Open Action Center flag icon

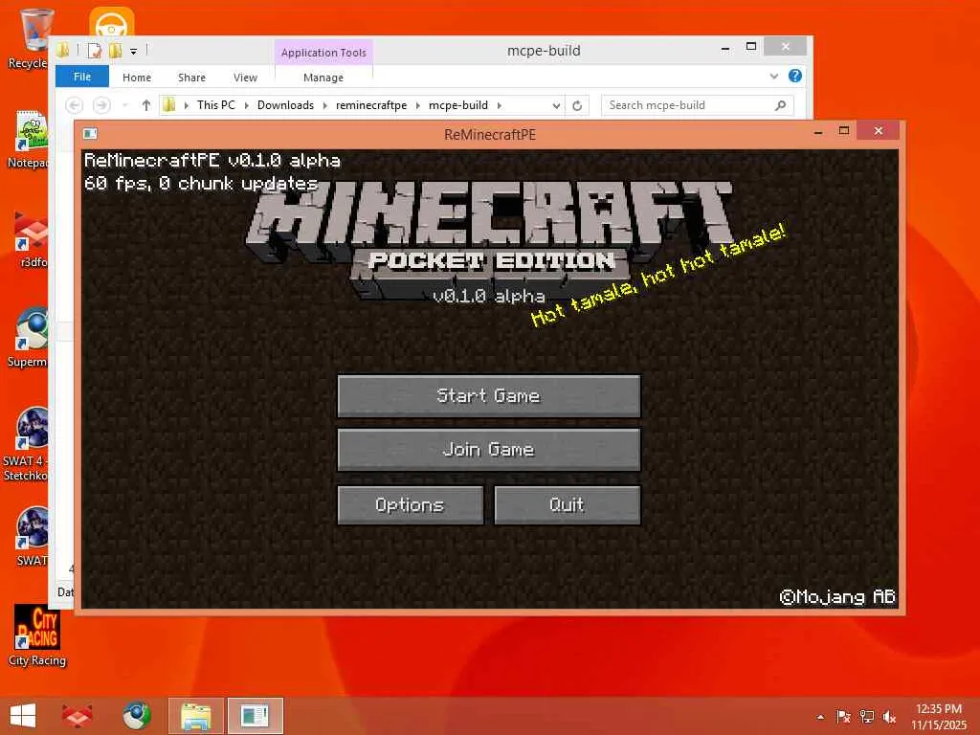(x=843, y=717)
